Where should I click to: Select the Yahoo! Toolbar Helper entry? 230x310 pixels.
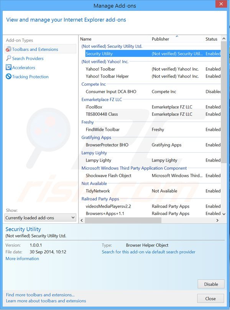click(x=107, y=76)
